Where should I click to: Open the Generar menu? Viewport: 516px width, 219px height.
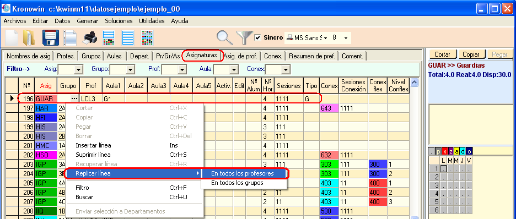coord(88,21)
